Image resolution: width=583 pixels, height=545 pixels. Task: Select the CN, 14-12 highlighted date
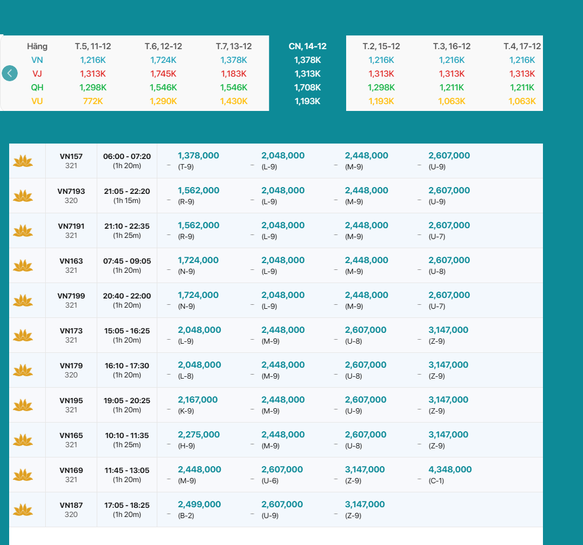[308, 46]
